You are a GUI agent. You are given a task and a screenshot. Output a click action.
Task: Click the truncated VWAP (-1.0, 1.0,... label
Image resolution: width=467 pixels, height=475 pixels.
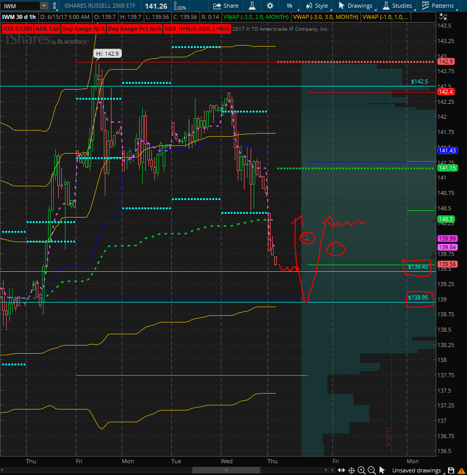click(x=385, y=17)
